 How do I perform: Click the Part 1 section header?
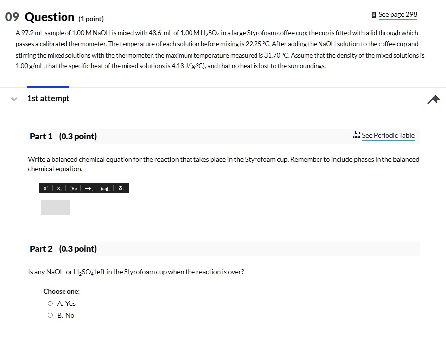point(63,136)
